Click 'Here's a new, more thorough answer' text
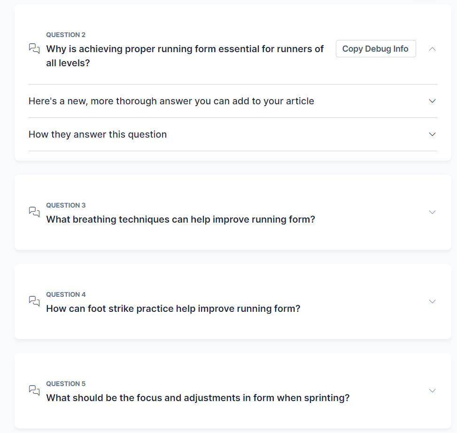This screenshot has height=433, width=457. pyautogui.click(x=171, y=101)
